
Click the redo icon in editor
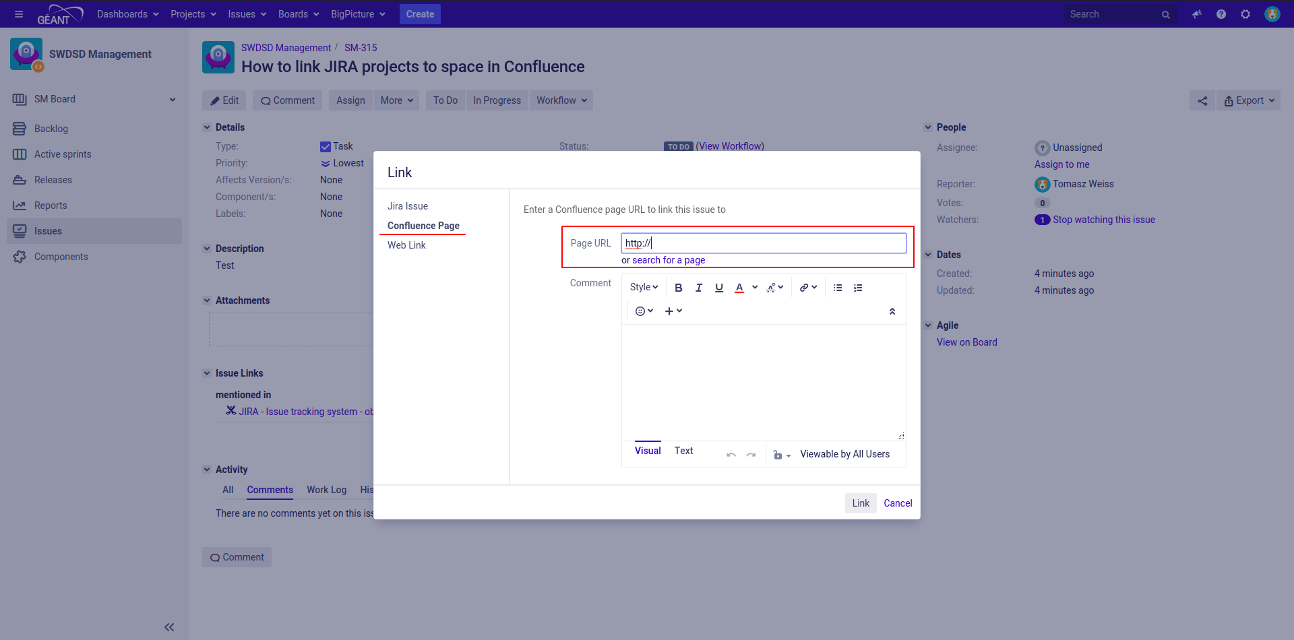click(x=751, y=455)
